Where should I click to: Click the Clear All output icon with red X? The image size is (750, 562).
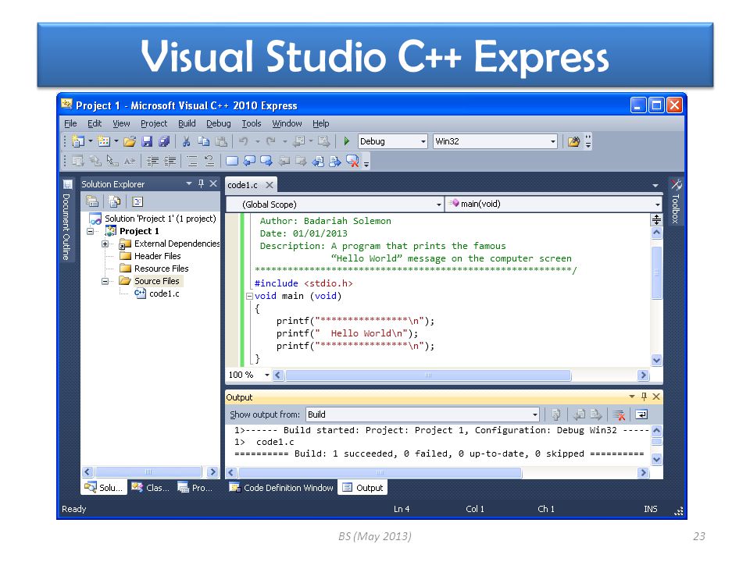point(619,414)
